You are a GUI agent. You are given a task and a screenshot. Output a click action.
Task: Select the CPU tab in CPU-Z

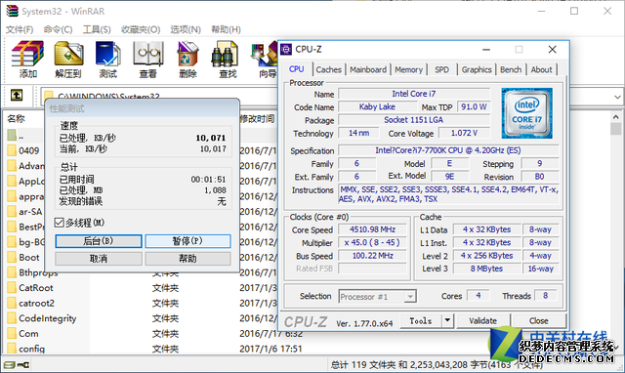click(x=297, y=69)
